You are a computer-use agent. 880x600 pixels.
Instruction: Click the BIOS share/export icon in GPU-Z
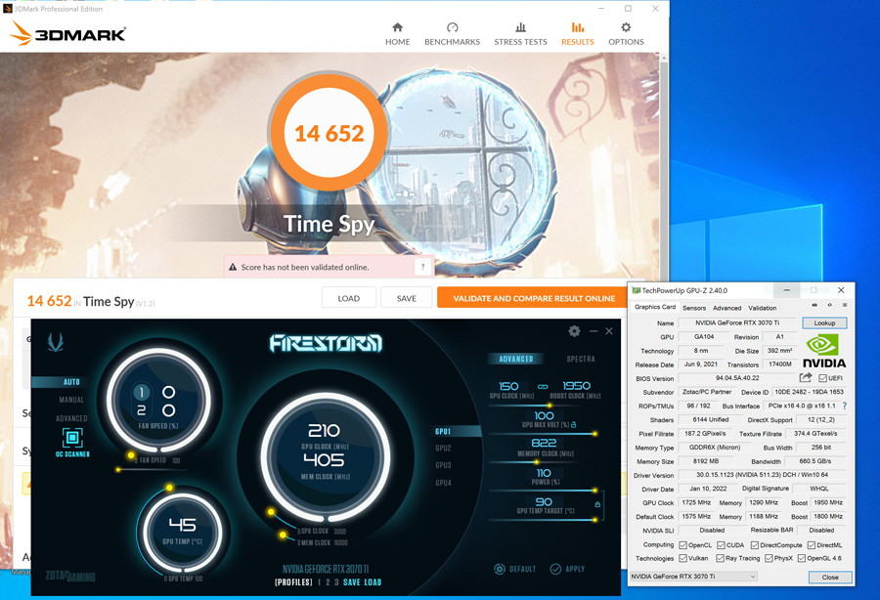[806, 378]
